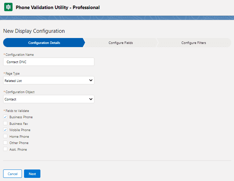234x181 pixels.
Task: Click the Business Phone label text
Action: [x=21, y=117]
